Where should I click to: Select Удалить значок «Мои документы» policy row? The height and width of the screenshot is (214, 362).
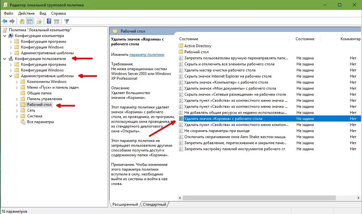230,88
